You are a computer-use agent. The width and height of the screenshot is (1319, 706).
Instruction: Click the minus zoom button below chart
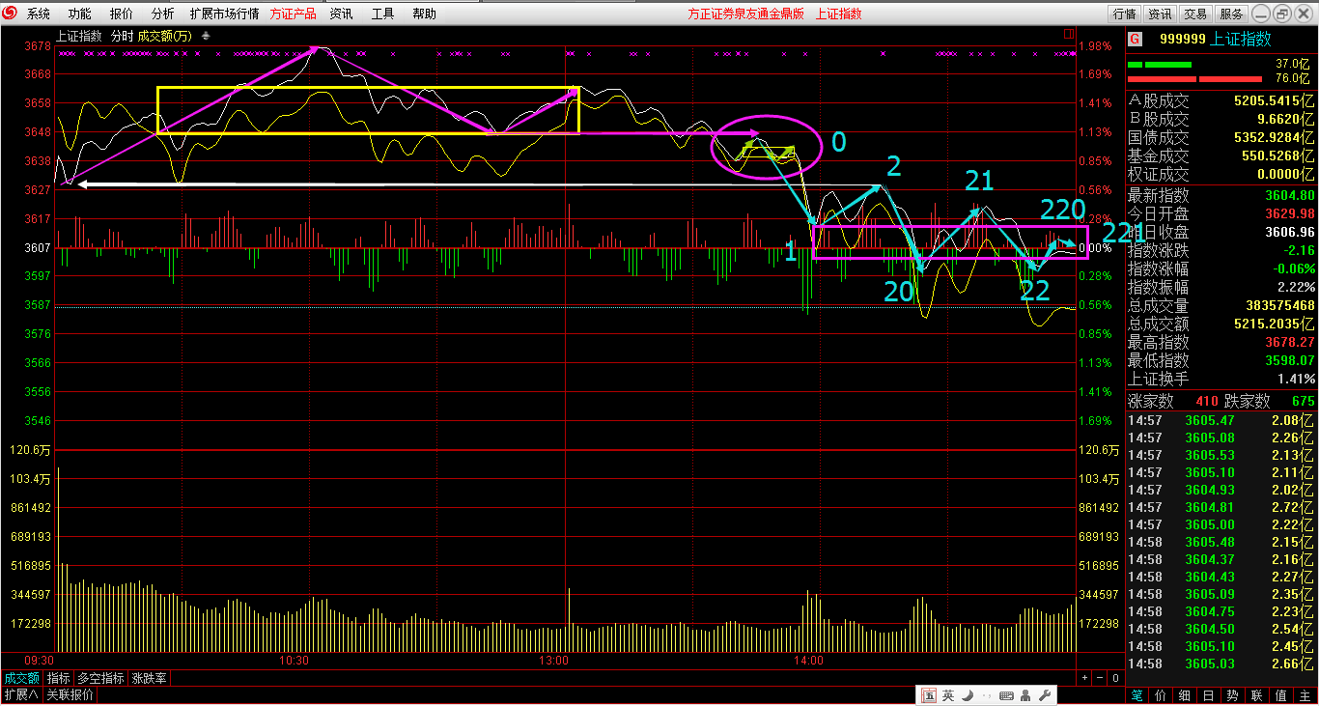[x=1100, y=678]
